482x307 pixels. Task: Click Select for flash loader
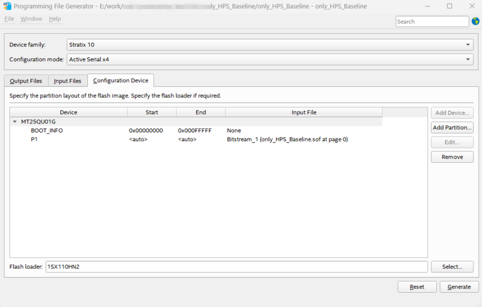(x=452, y=267)
